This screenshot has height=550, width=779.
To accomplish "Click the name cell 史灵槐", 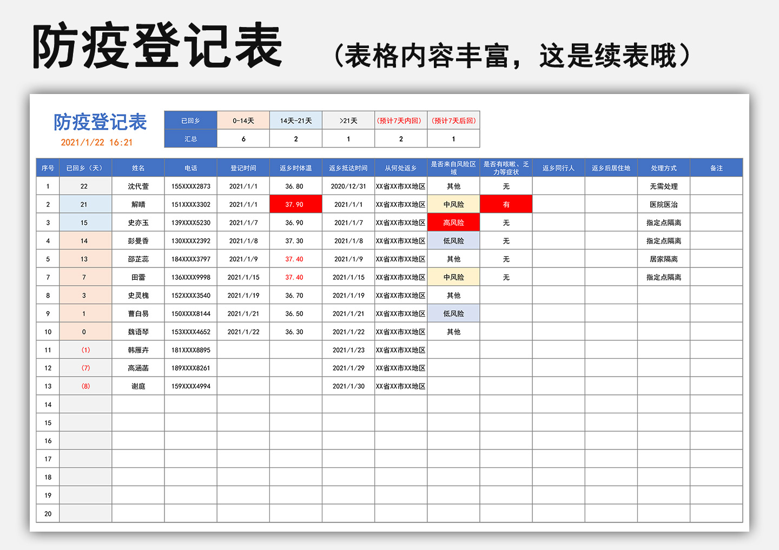I will coord(138,296).
